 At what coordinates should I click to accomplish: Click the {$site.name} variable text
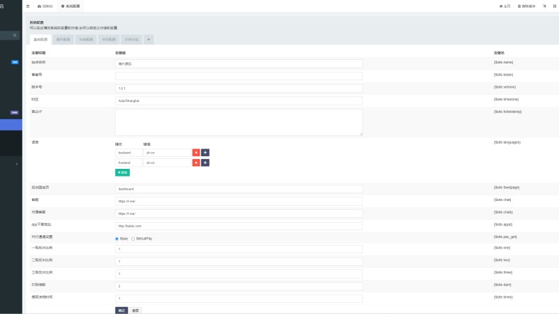tap(503, 62)
